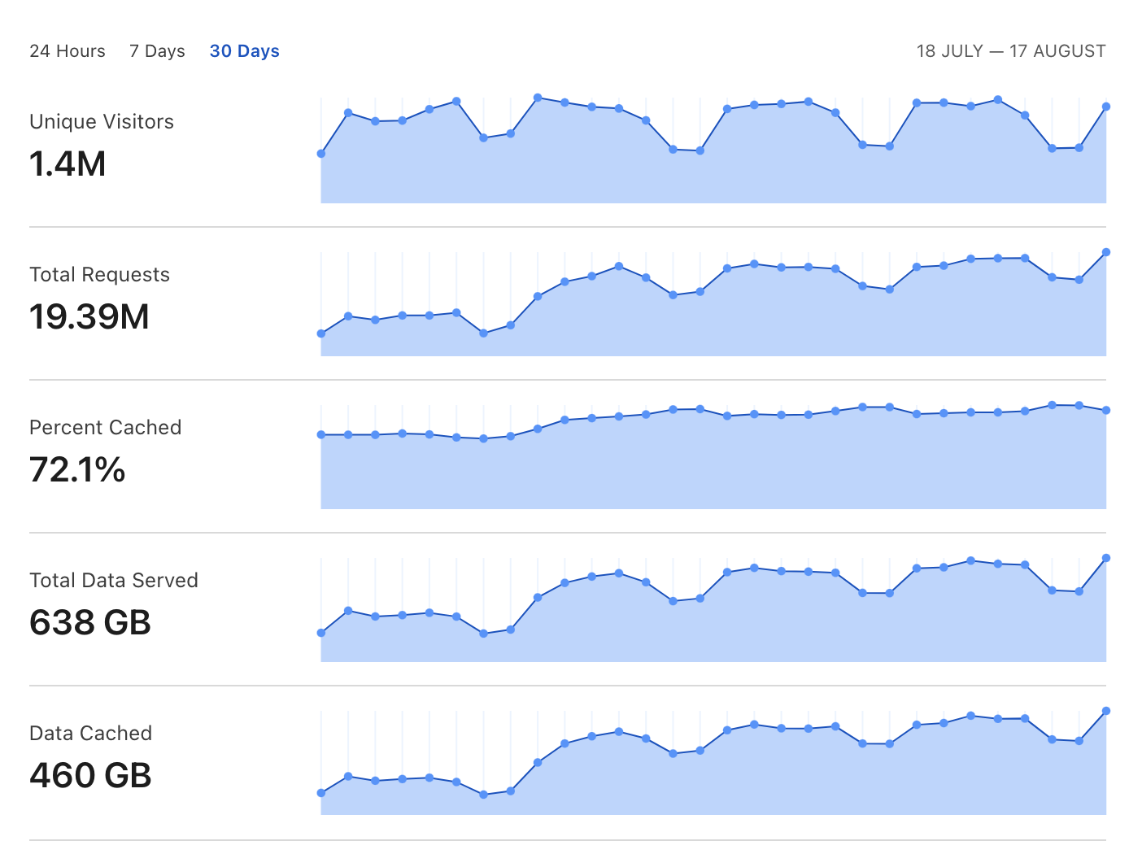Click first data point on Unique Visitors chart
The image size is (1142, 854).
[x=321, y=154]
